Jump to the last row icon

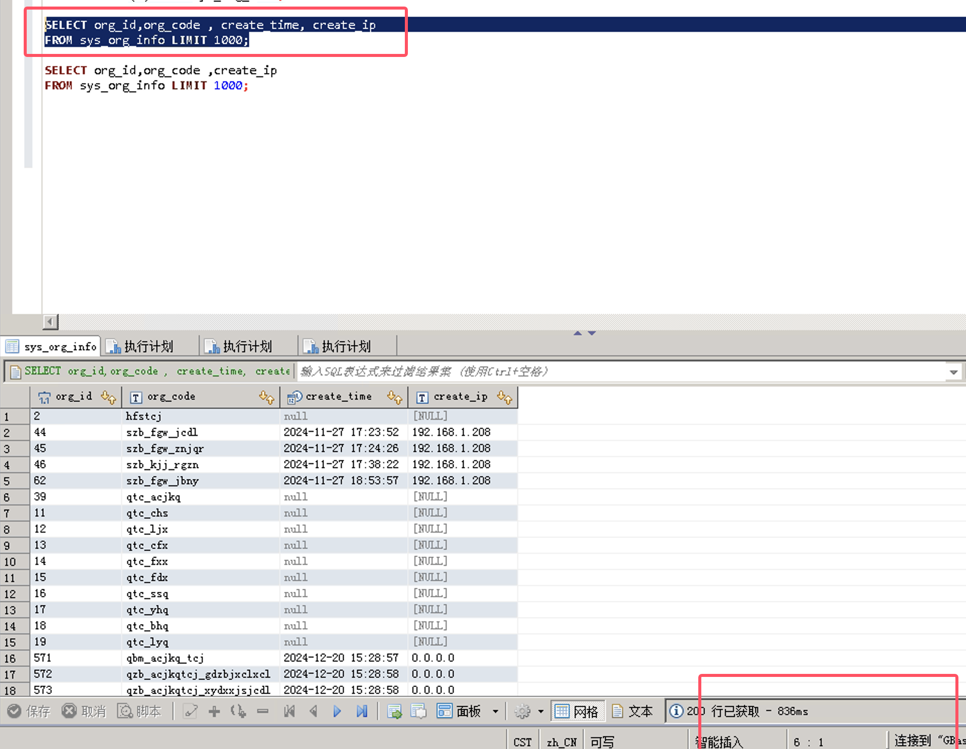361,711
